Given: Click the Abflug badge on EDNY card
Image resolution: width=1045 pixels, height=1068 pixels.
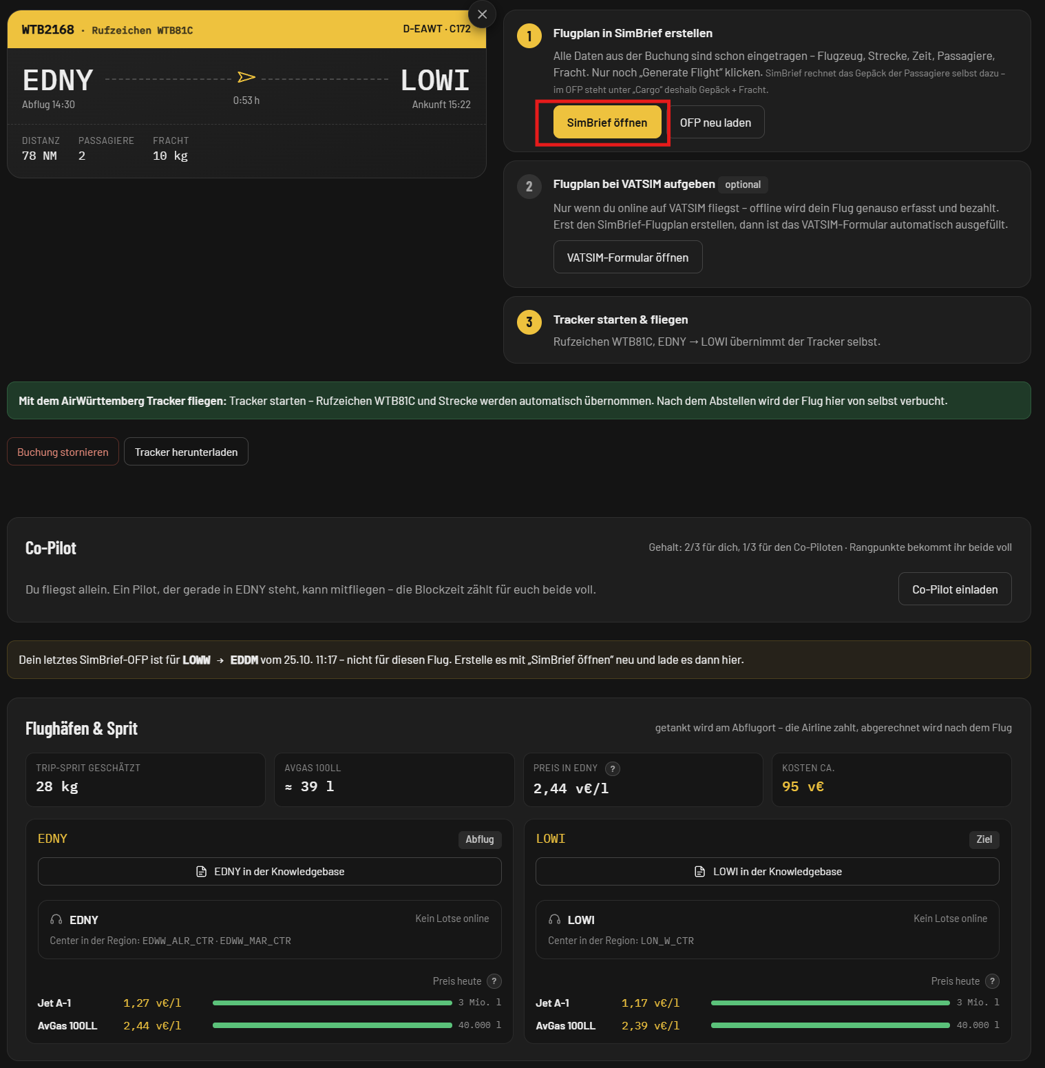Looking at the screenshot, I should click(480, 839).
